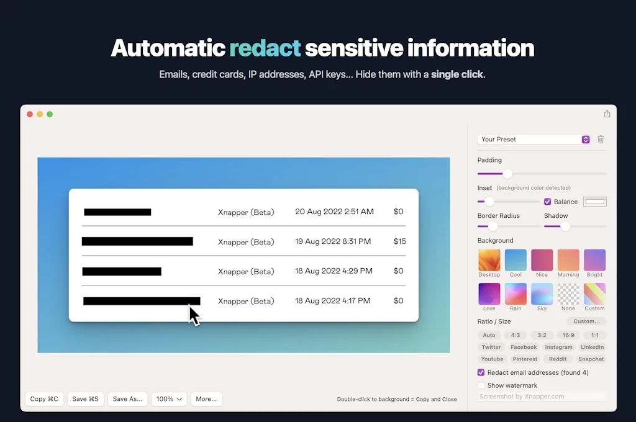This screenshot has width=636, height=422.
Task: Open the More... menu button
Action: point(206,399)
